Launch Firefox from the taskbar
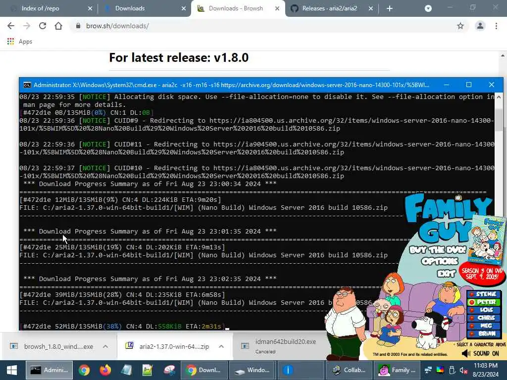The image size is (507, 380). click(x=105, y=370)
